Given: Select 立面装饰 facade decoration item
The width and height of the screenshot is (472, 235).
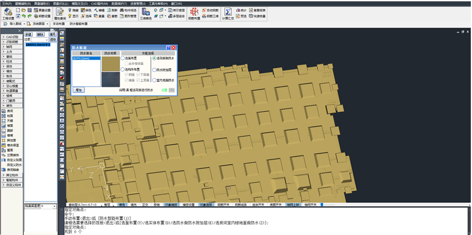Looking at the screenshot, I should click(x=10, y=155).
